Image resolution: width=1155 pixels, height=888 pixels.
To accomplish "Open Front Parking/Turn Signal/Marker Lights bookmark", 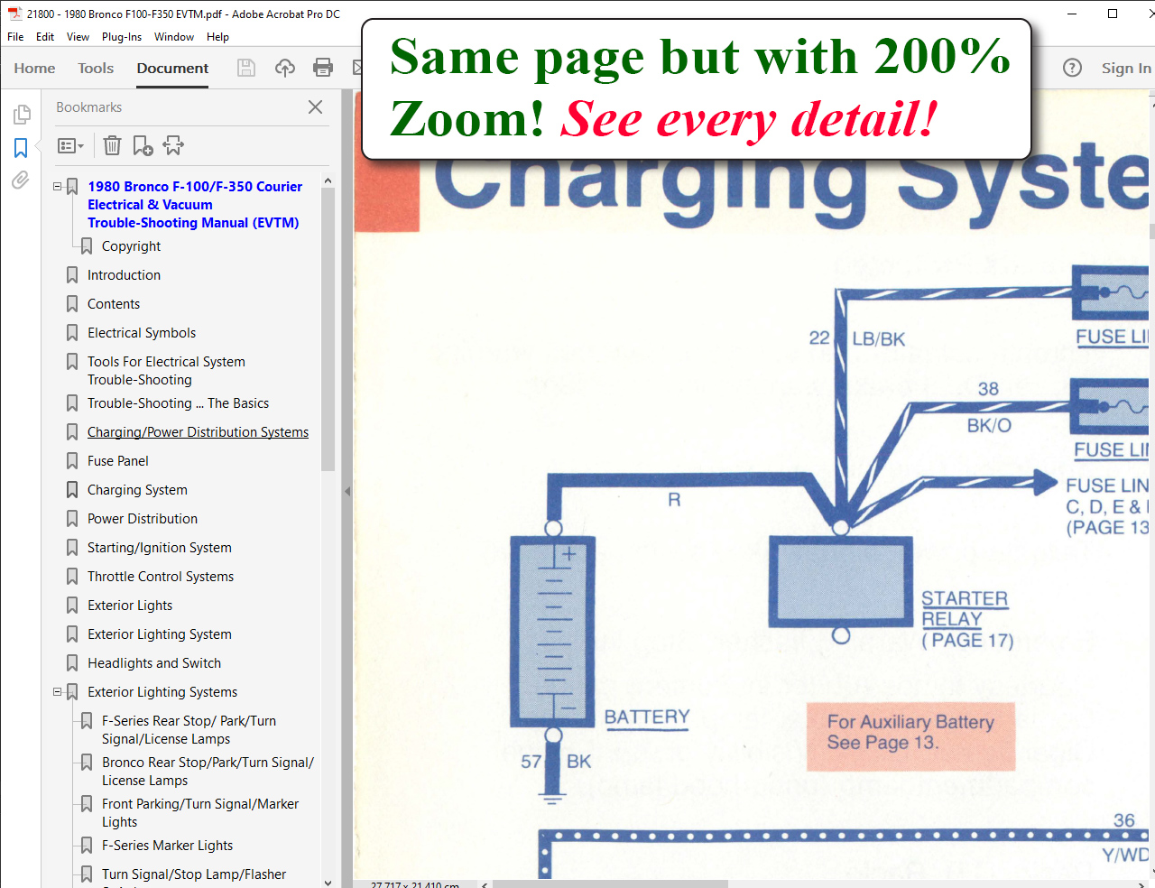I will pos(200,813).
